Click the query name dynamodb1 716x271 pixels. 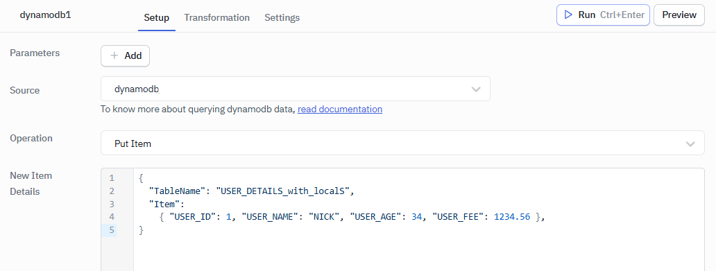tap(45, 15)
